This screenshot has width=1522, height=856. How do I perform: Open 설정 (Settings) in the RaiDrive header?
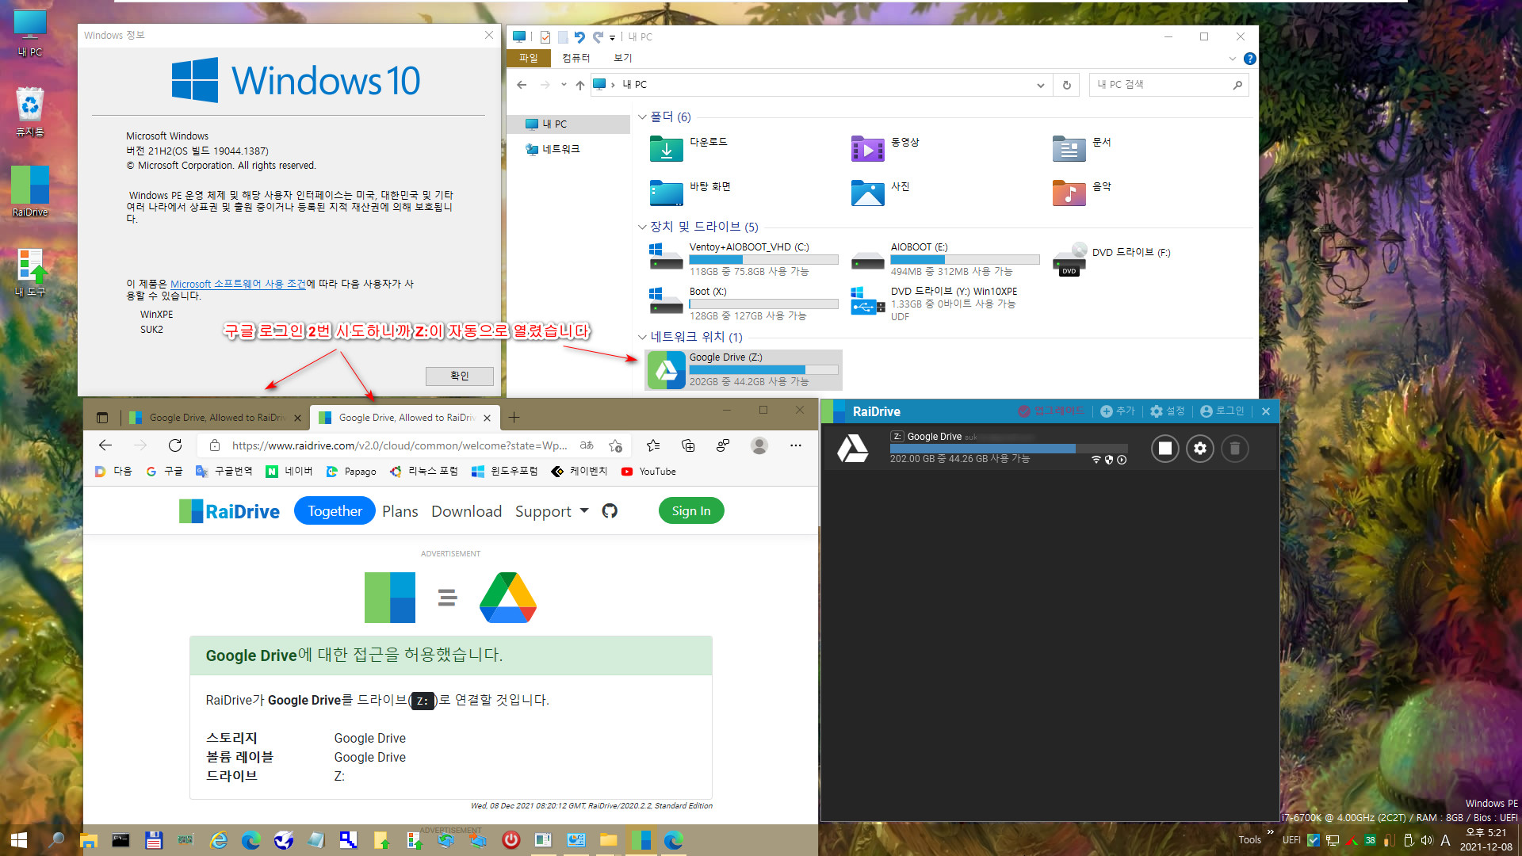point(1167,411)
